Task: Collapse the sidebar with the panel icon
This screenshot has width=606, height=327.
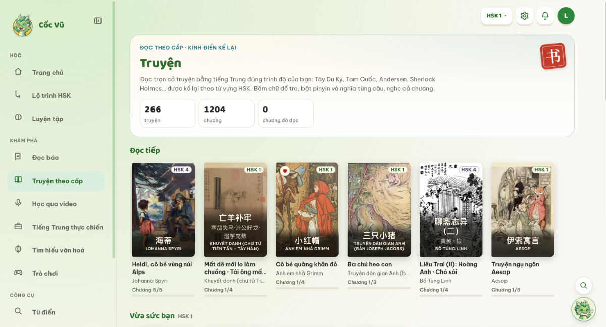Action: tap(98, 21)
